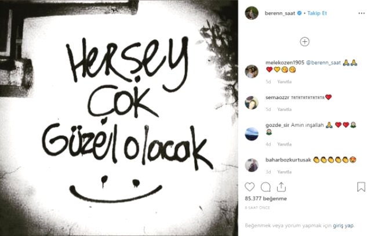Load more comments with the plus circle

(x=304, y=42)
